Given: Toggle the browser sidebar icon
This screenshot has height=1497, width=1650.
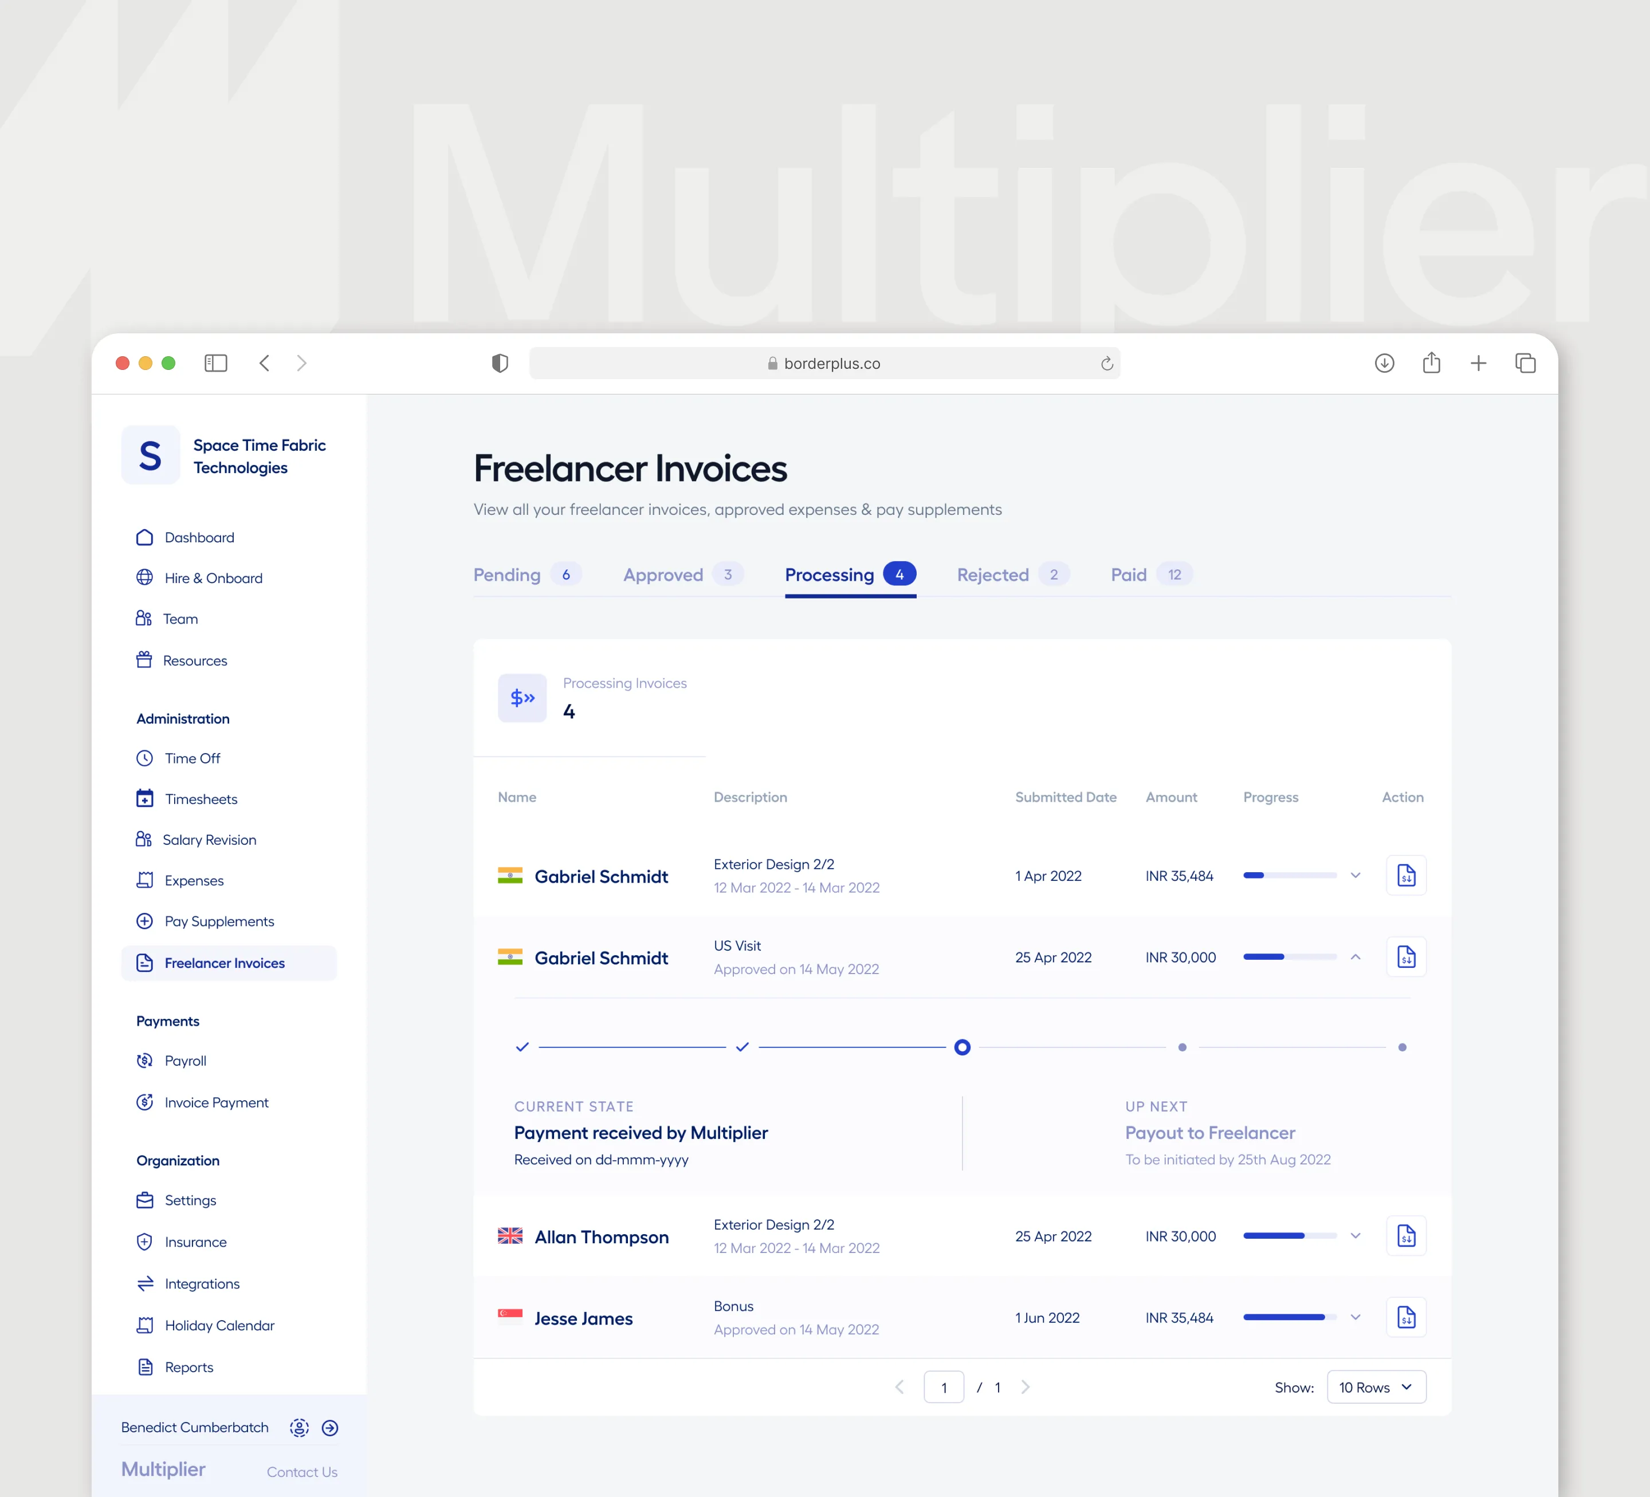Looking at the screenshot, I should (x=215, y=363).
